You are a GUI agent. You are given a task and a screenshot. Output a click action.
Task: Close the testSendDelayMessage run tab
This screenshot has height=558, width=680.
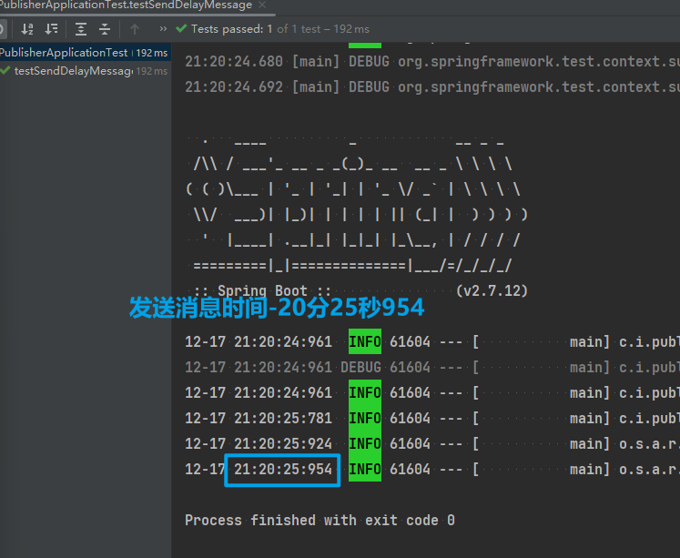click(263, 5)
